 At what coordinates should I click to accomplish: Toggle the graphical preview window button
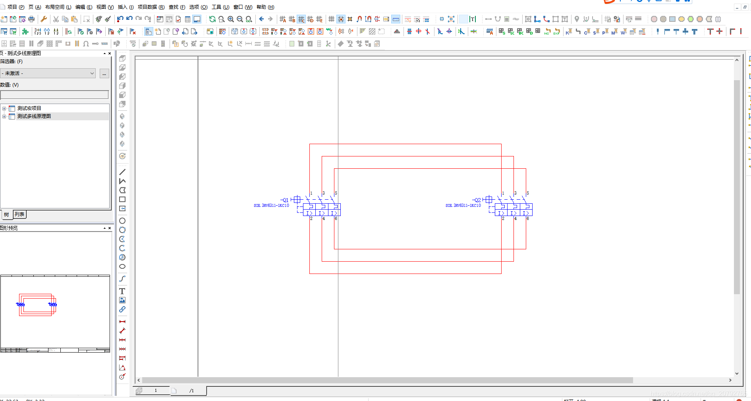pyautogui.click(x=197, y=19)
